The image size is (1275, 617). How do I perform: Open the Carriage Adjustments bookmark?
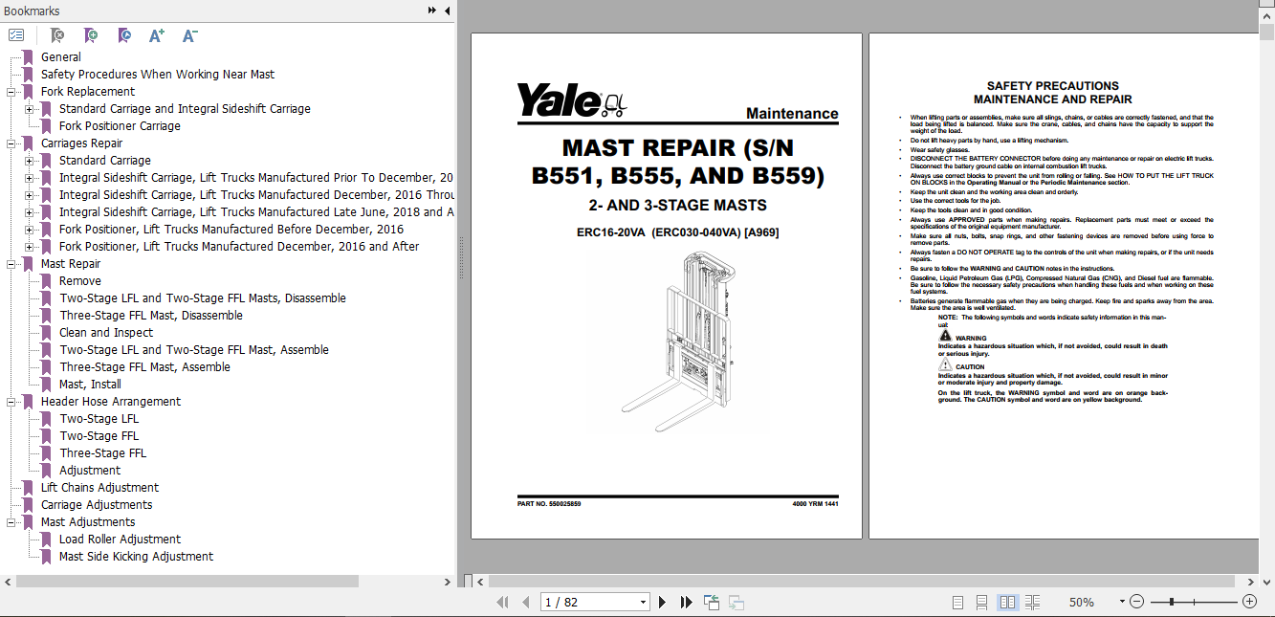(x=97, y=505)
